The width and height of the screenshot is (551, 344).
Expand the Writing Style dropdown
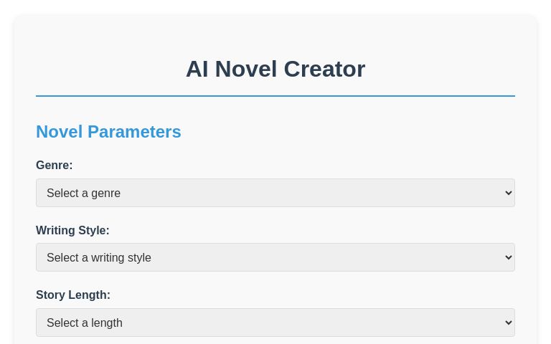click(275, 257)
